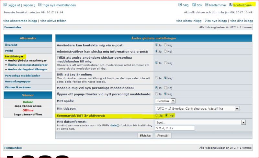Viewport: 259px width, 158px height.
Task: Select Nej for popup-fönster vid nytt meddelande
Action: 165,94
